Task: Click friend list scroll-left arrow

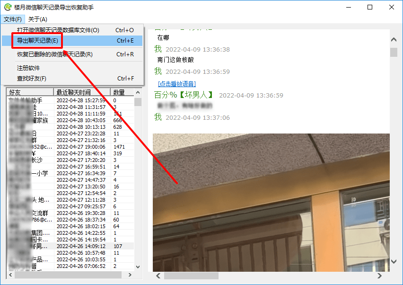Action: coord(10,275)
